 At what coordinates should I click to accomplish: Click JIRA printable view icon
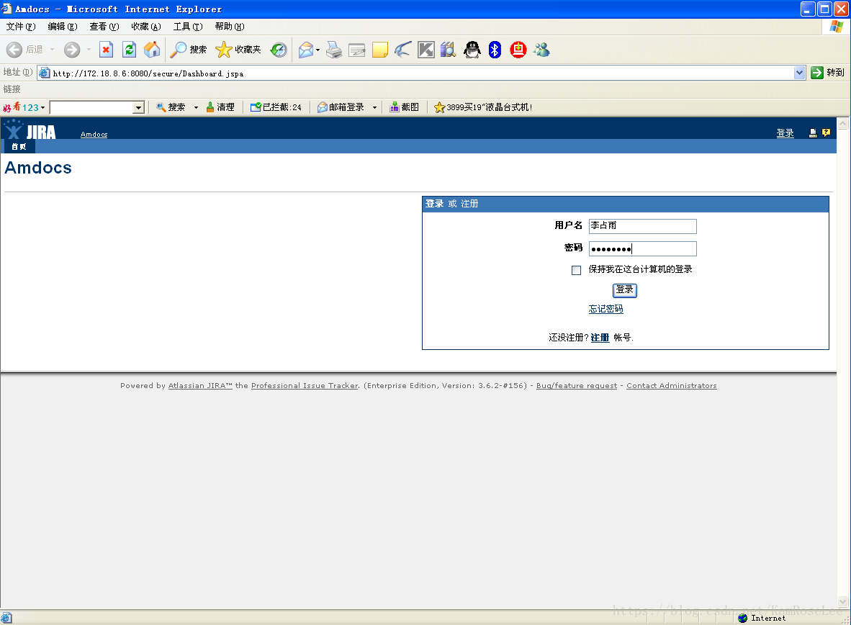813,133
